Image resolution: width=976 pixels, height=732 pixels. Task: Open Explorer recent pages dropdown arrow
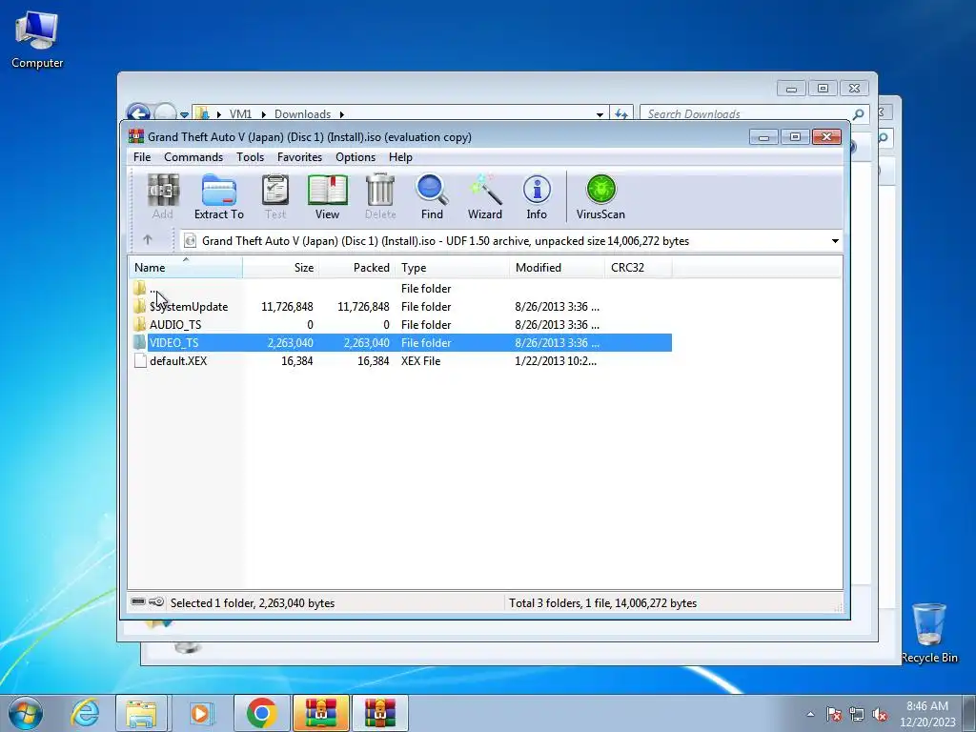(x=184, y=114)
